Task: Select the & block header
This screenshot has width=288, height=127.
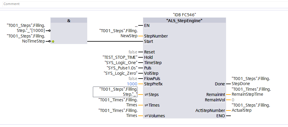Action: pyautogui.click(x=69, y=20)
